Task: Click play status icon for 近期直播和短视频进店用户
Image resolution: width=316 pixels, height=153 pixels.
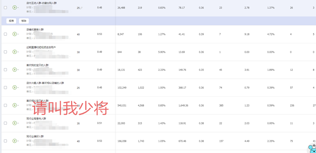Action: click(x=15, y=52)
